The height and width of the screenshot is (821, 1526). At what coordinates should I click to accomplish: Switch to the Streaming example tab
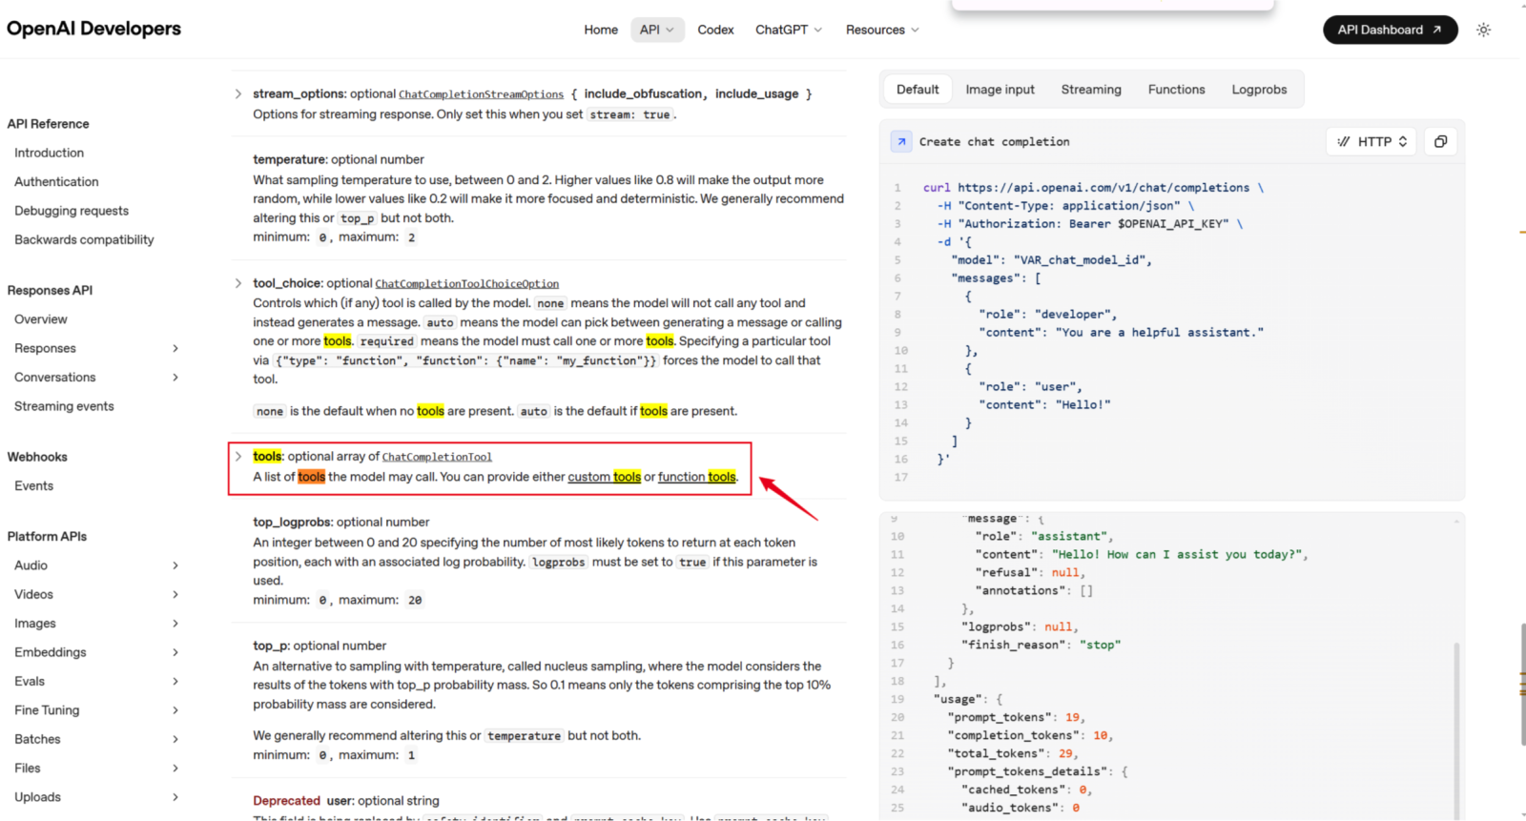pos(1091,90)
